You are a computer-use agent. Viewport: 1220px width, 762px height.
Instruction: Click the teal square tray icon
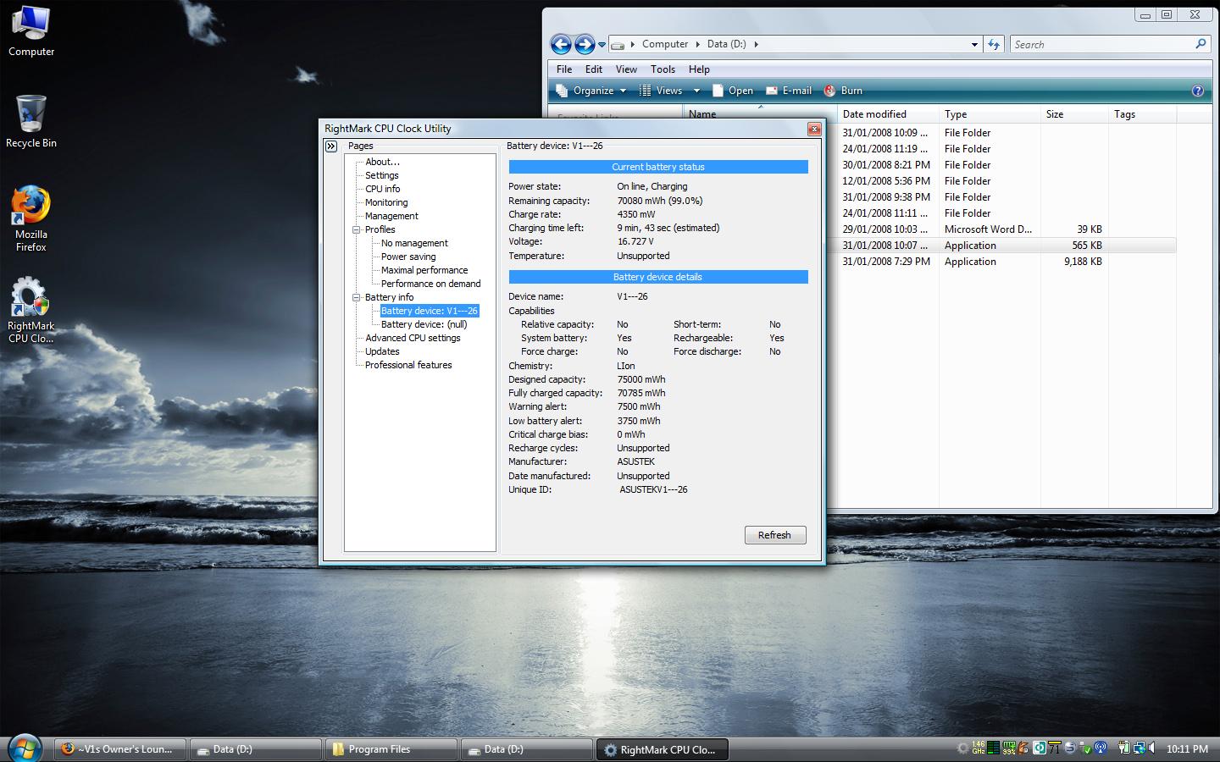point(1040,748)
